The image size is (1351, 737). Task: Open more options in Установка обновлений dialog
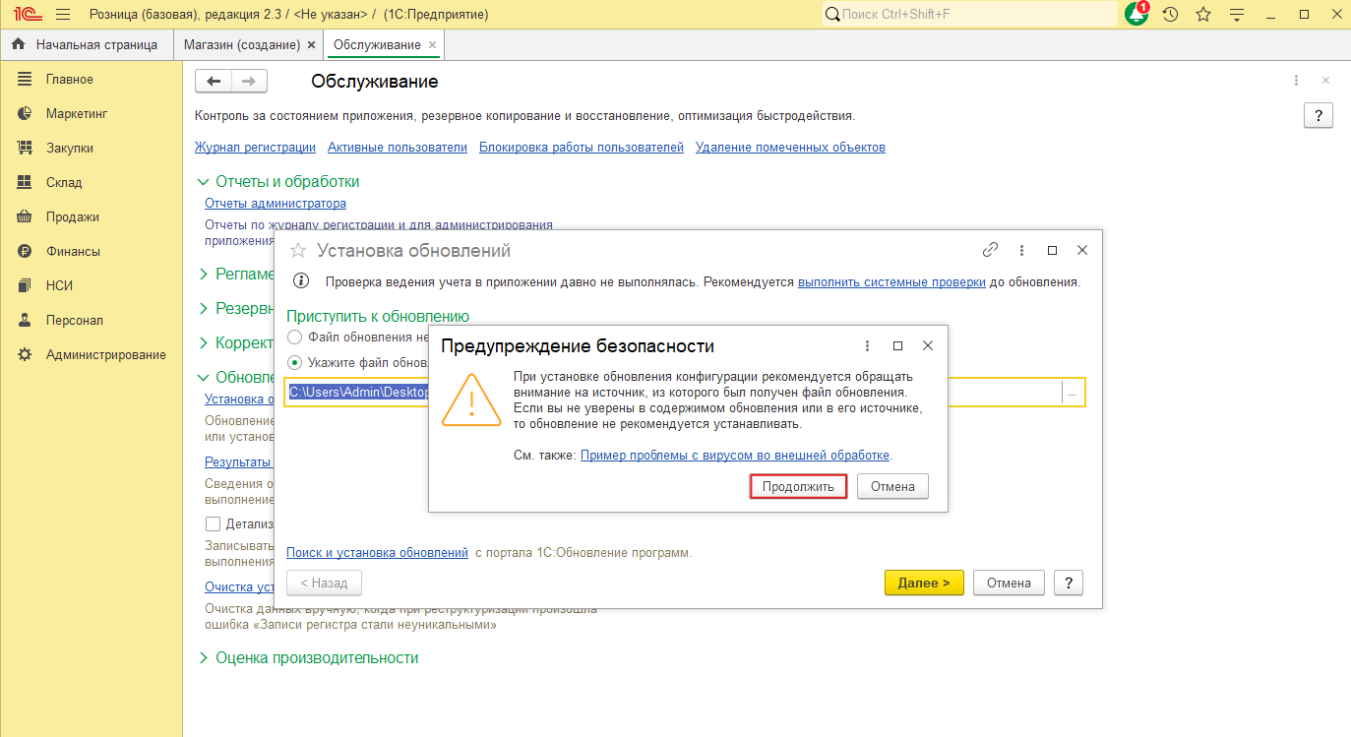point(1022,250)
